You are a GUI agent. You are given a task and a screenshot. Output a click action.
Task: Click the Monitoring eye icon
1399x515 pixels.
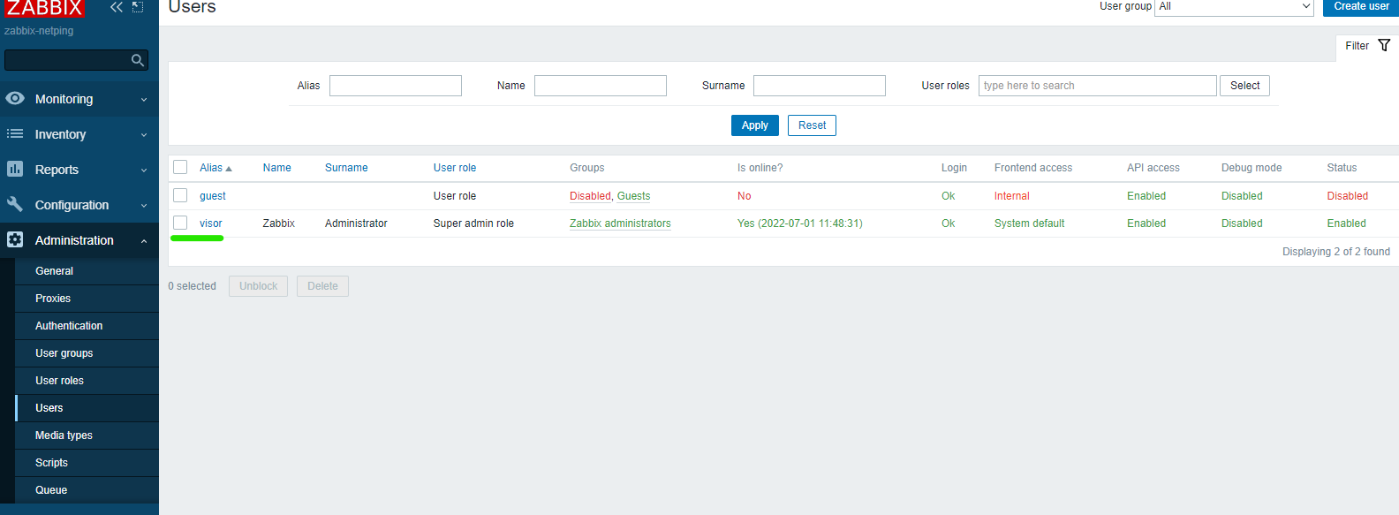pos(15,98)
